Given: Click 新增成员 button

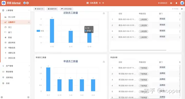Looking at the screenshot, I should [163, 3].
